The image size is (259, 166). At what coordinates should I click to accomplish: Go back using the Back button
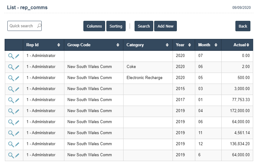pos(243,26)
